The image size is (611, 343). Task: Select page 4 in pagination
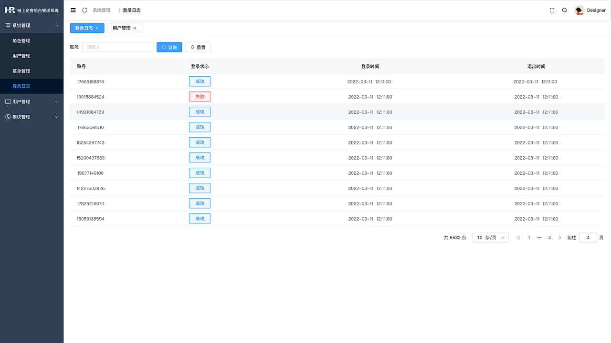tap(549, 238)
